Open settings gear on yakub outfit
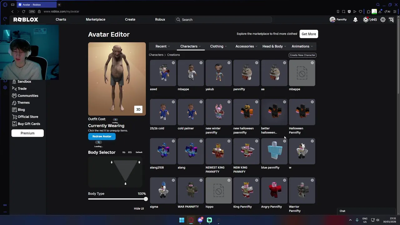The image size is (400, 225). point(229,63)
